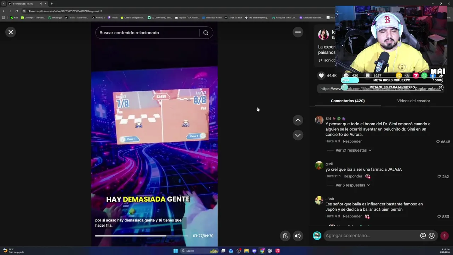Click the icon left of the volume button

click(x=285, y=236)
